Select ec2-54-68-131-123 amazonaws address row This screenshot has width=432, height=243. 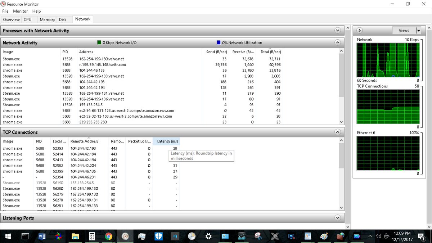tap(142, 111)
